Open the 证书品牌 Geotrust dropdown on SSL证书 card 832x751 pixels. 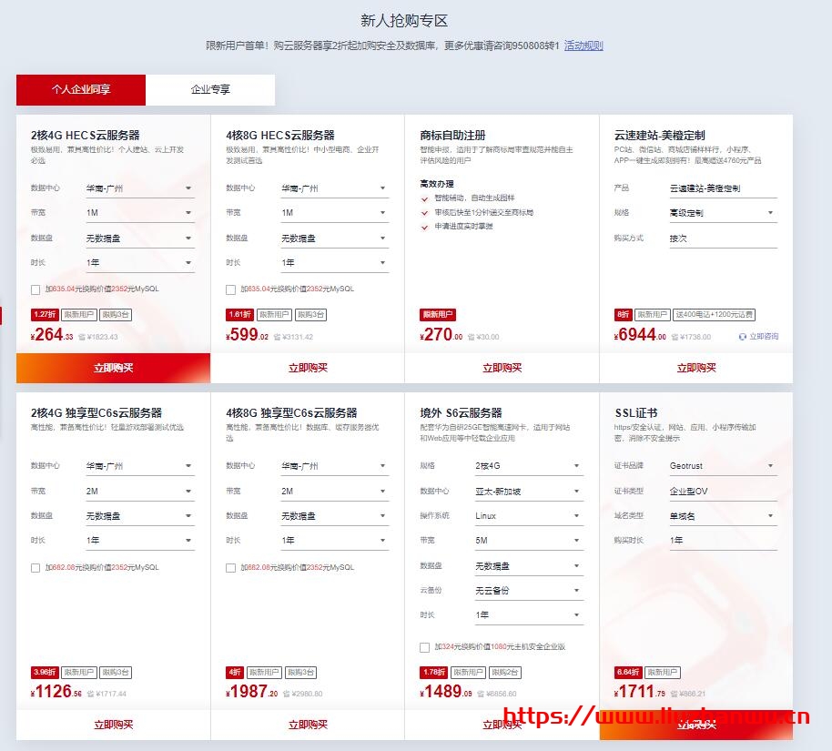(x=723, y=466)
